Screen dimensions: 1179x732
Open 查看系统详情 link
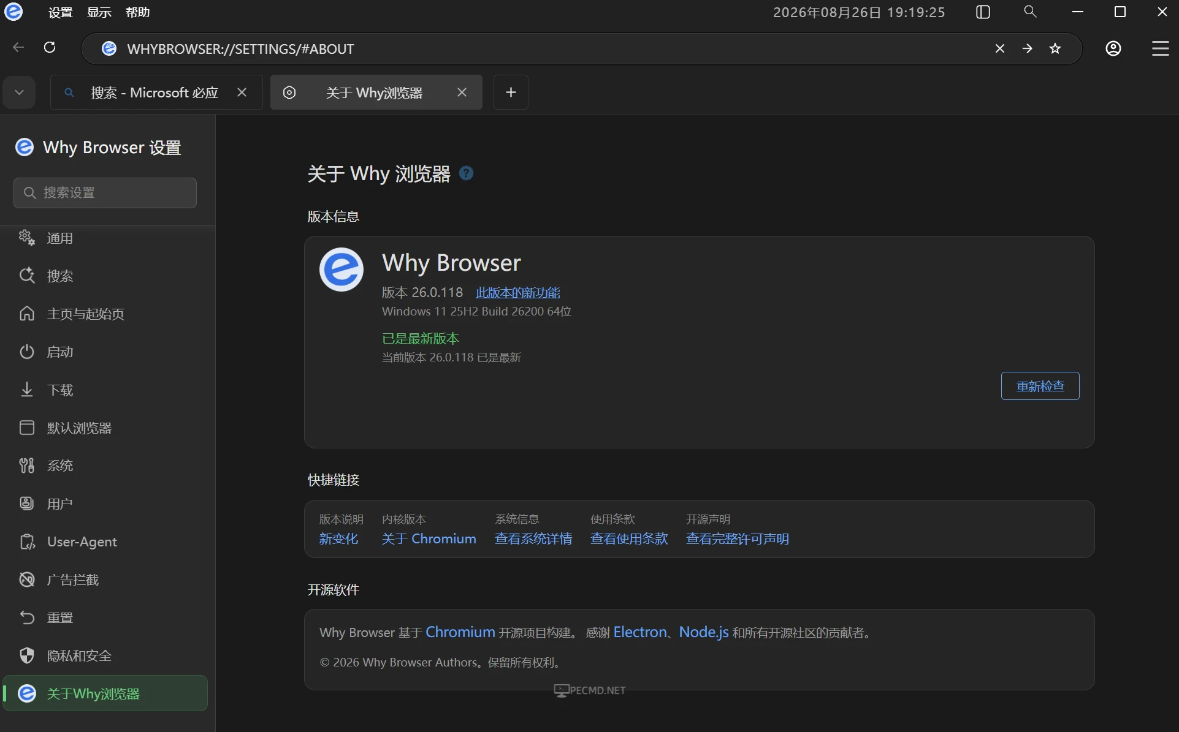point(533,539)
